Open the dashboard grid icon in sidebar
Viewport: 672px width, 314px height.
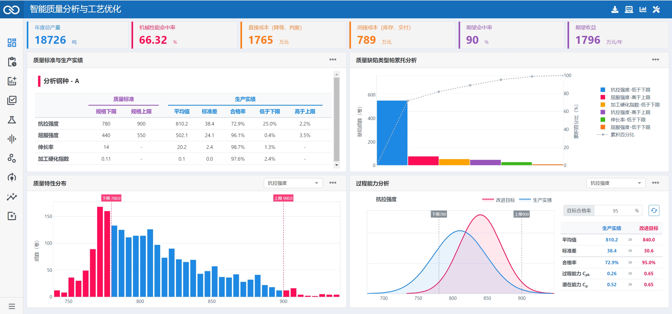[x=12, y=42]
